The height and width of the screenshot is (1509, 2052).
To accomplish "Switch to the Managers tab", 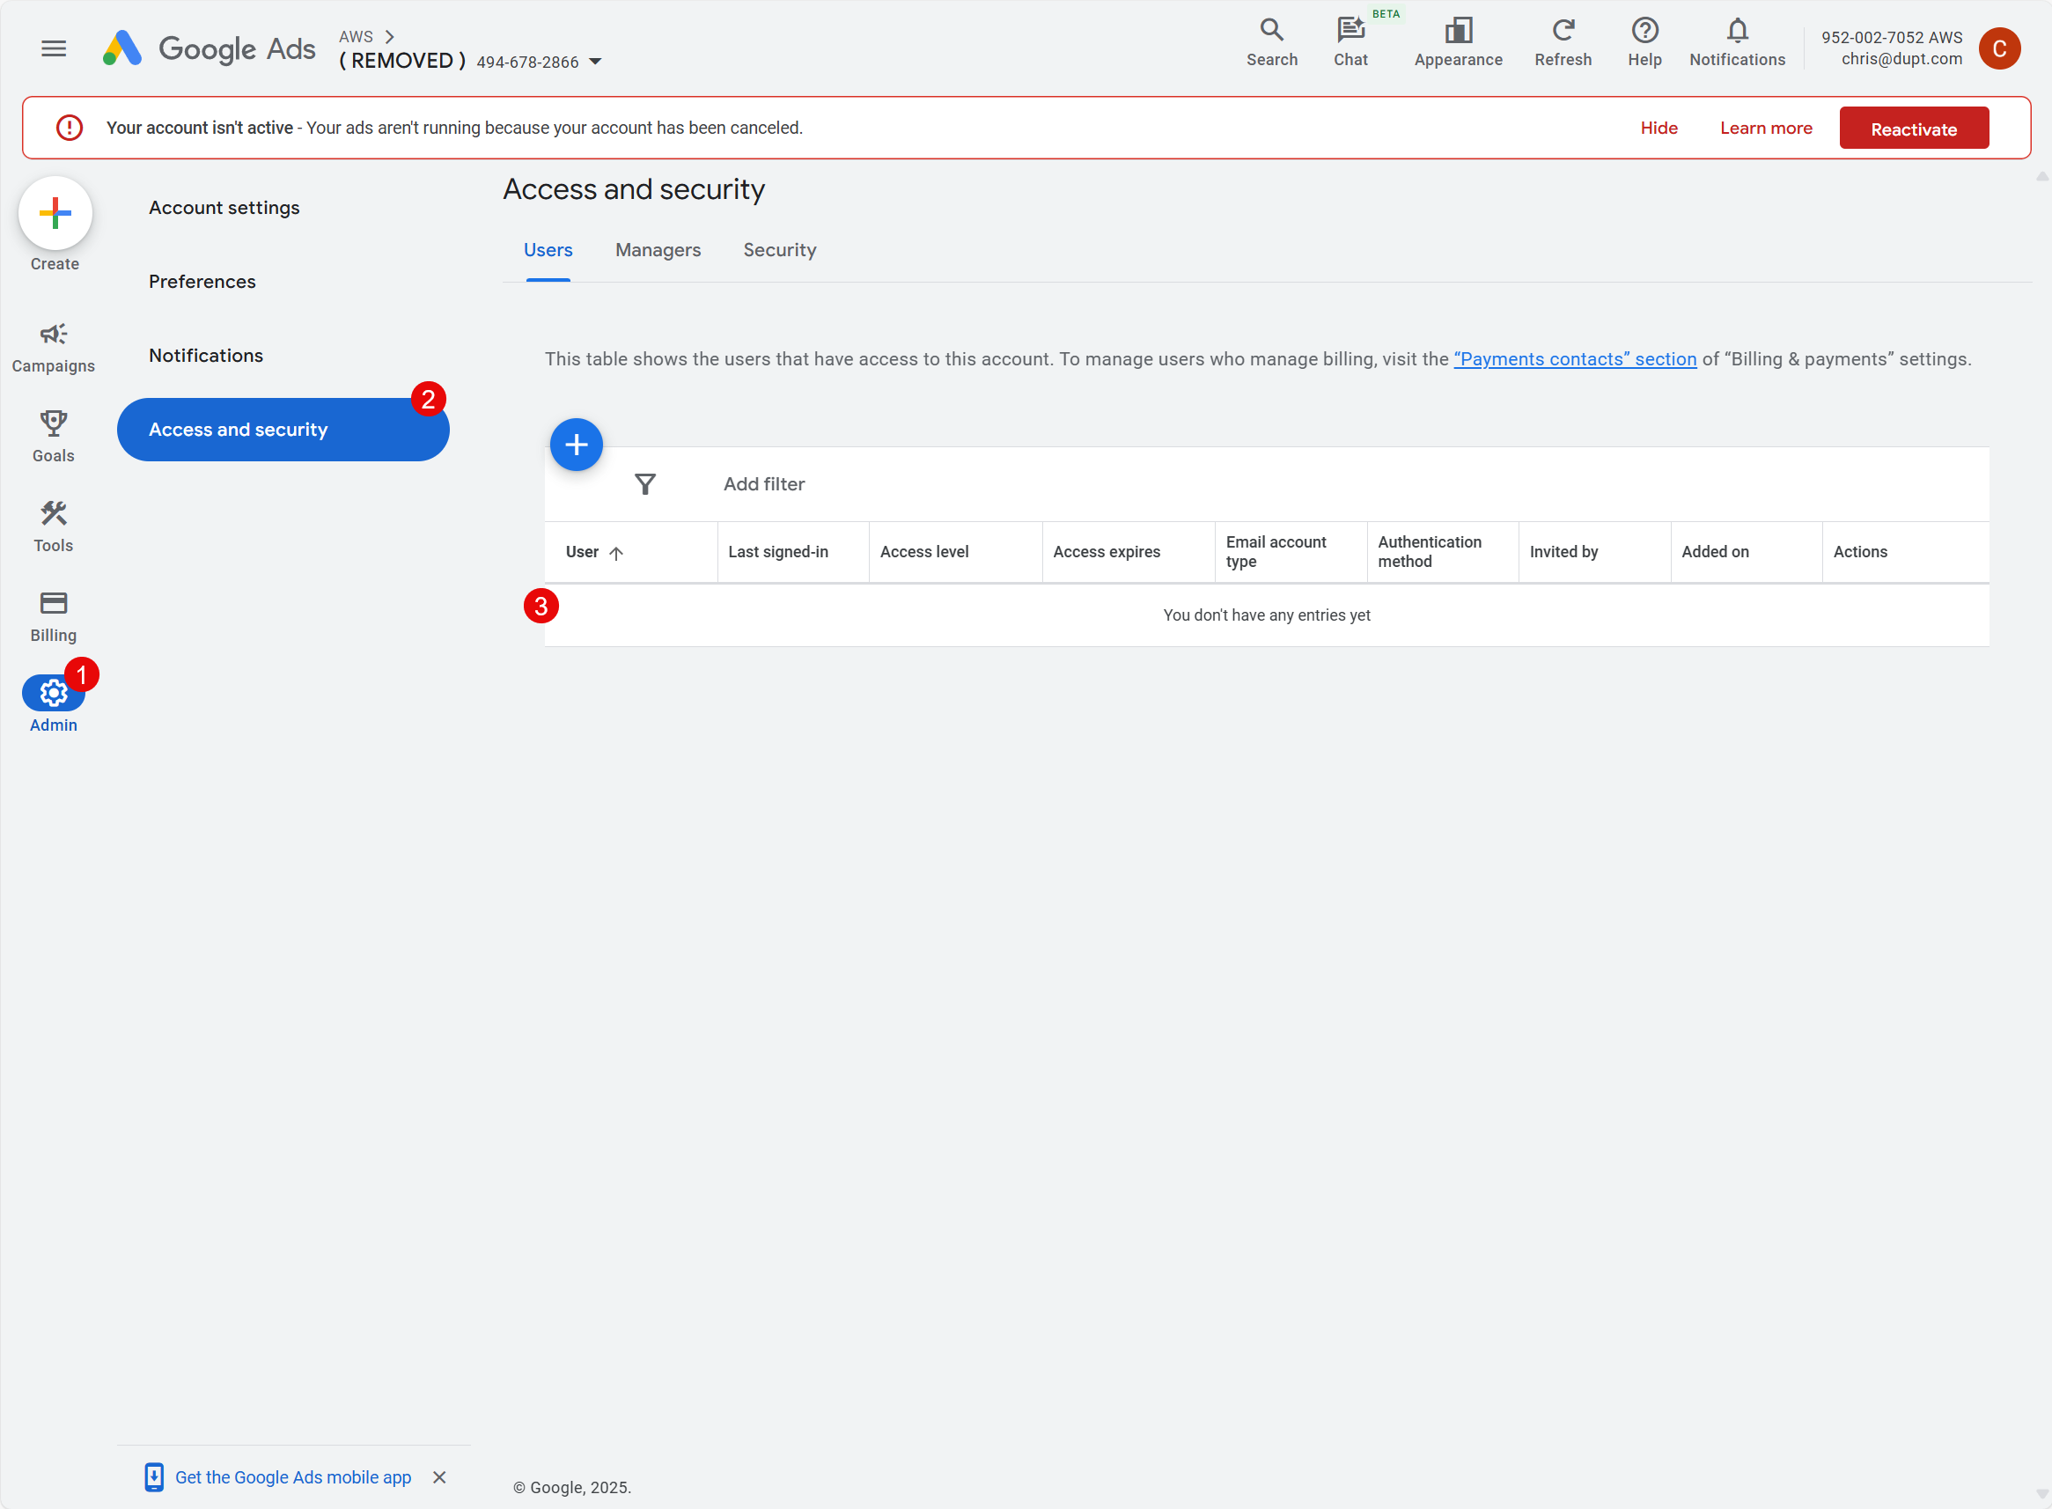I will coord(658,250).
